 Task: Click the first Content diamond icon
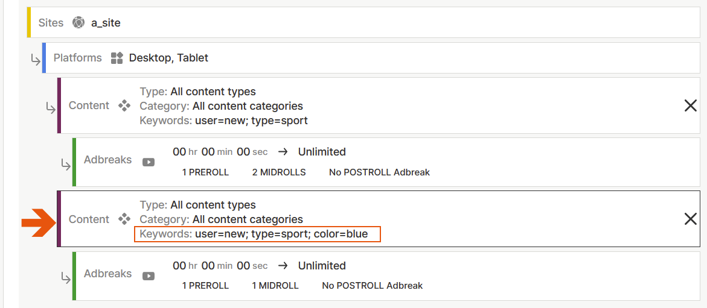coord(124,105)
